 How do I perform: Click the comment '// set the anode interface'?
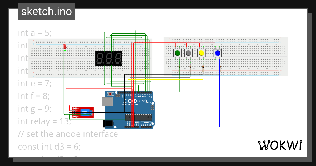[x=68, y=134]
